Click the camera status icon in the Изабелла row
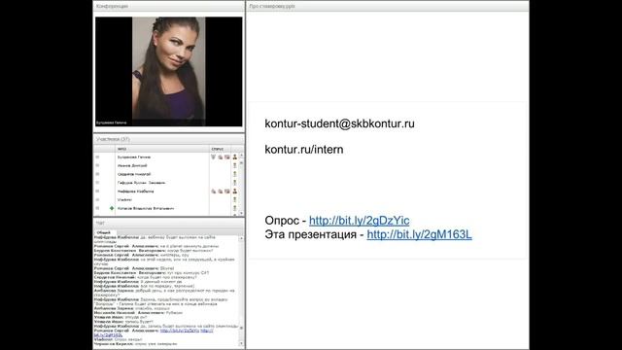This screenshot has height=350, width=622. click(x=227, y=192)
